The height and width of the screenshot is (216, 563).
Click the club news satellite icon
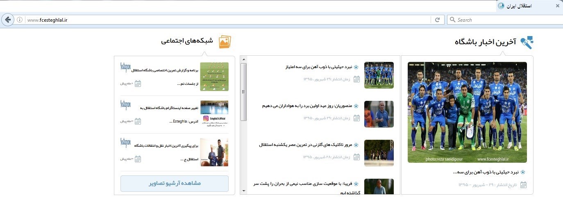[x=527, y=42]
